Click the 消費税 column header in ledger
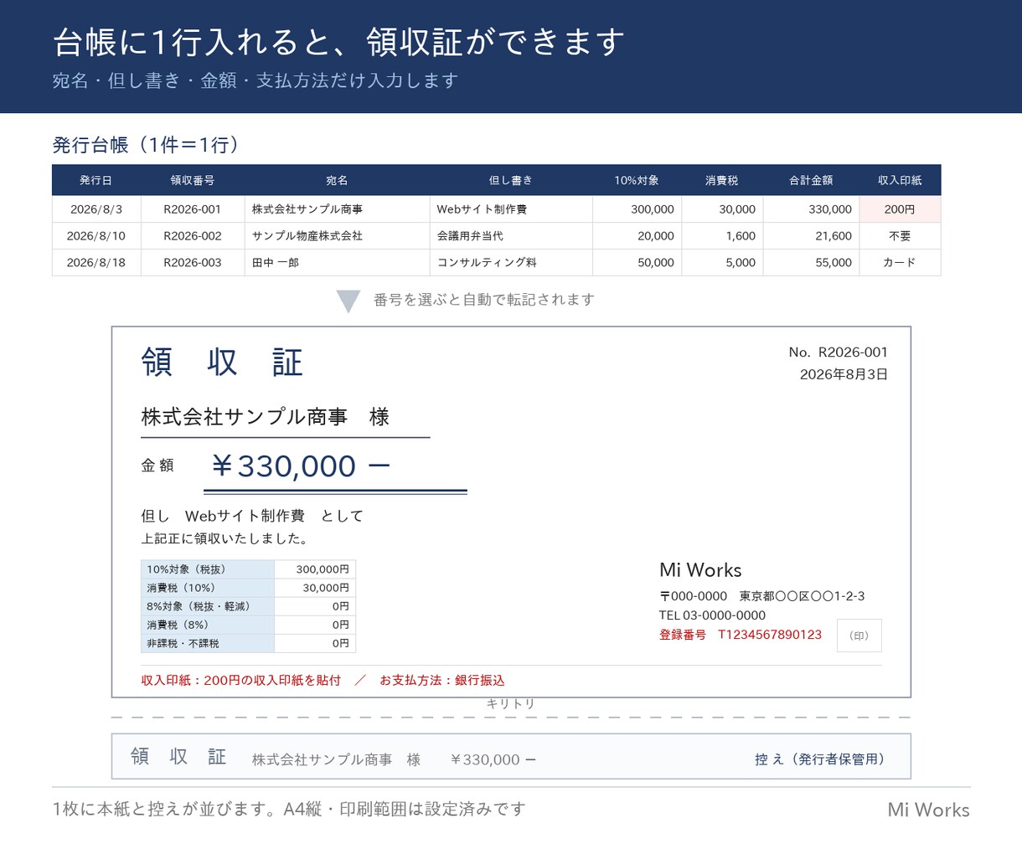1022x844 pixels. (722, 180)
